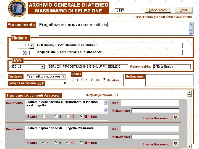199x149 pixels.
Task: Select Scarto illimitato for Delibera approvazione Progetto Preliminare
Action: 82,142
